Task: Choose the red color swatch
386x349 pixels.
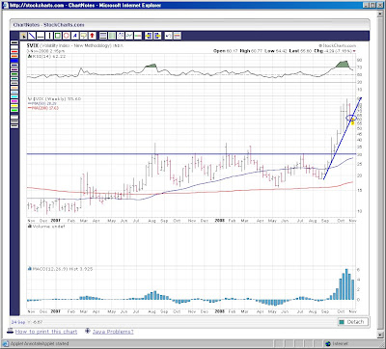Action: click(x=14, y=52)
